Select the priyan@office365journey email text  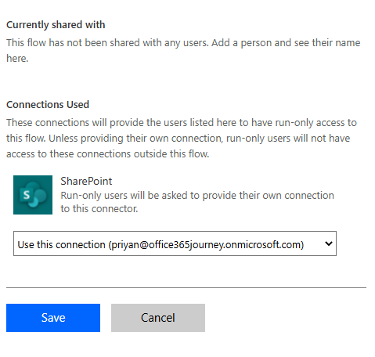[206, 245]
